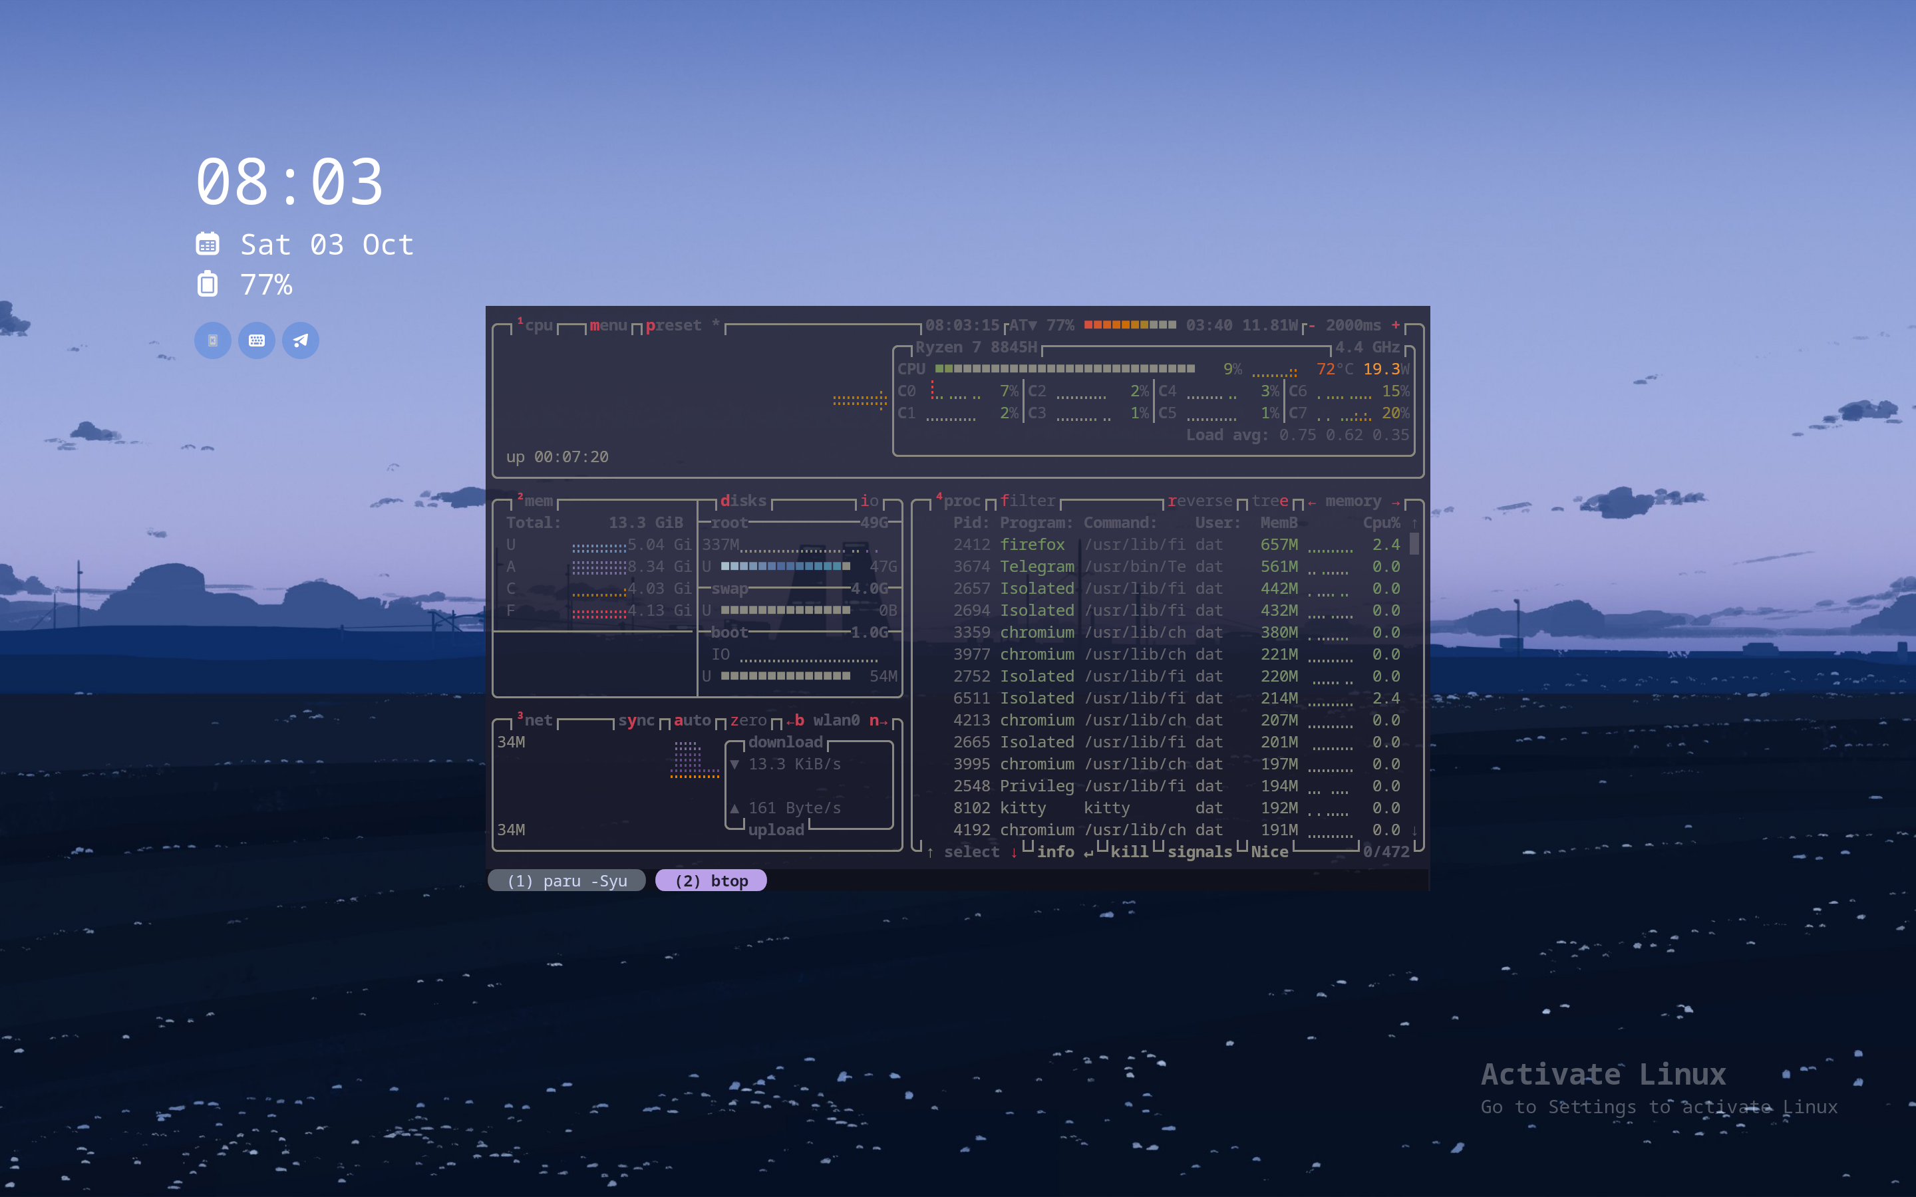Toggle net sync option
The image size is (1916, 1197).
coord(637,720)
